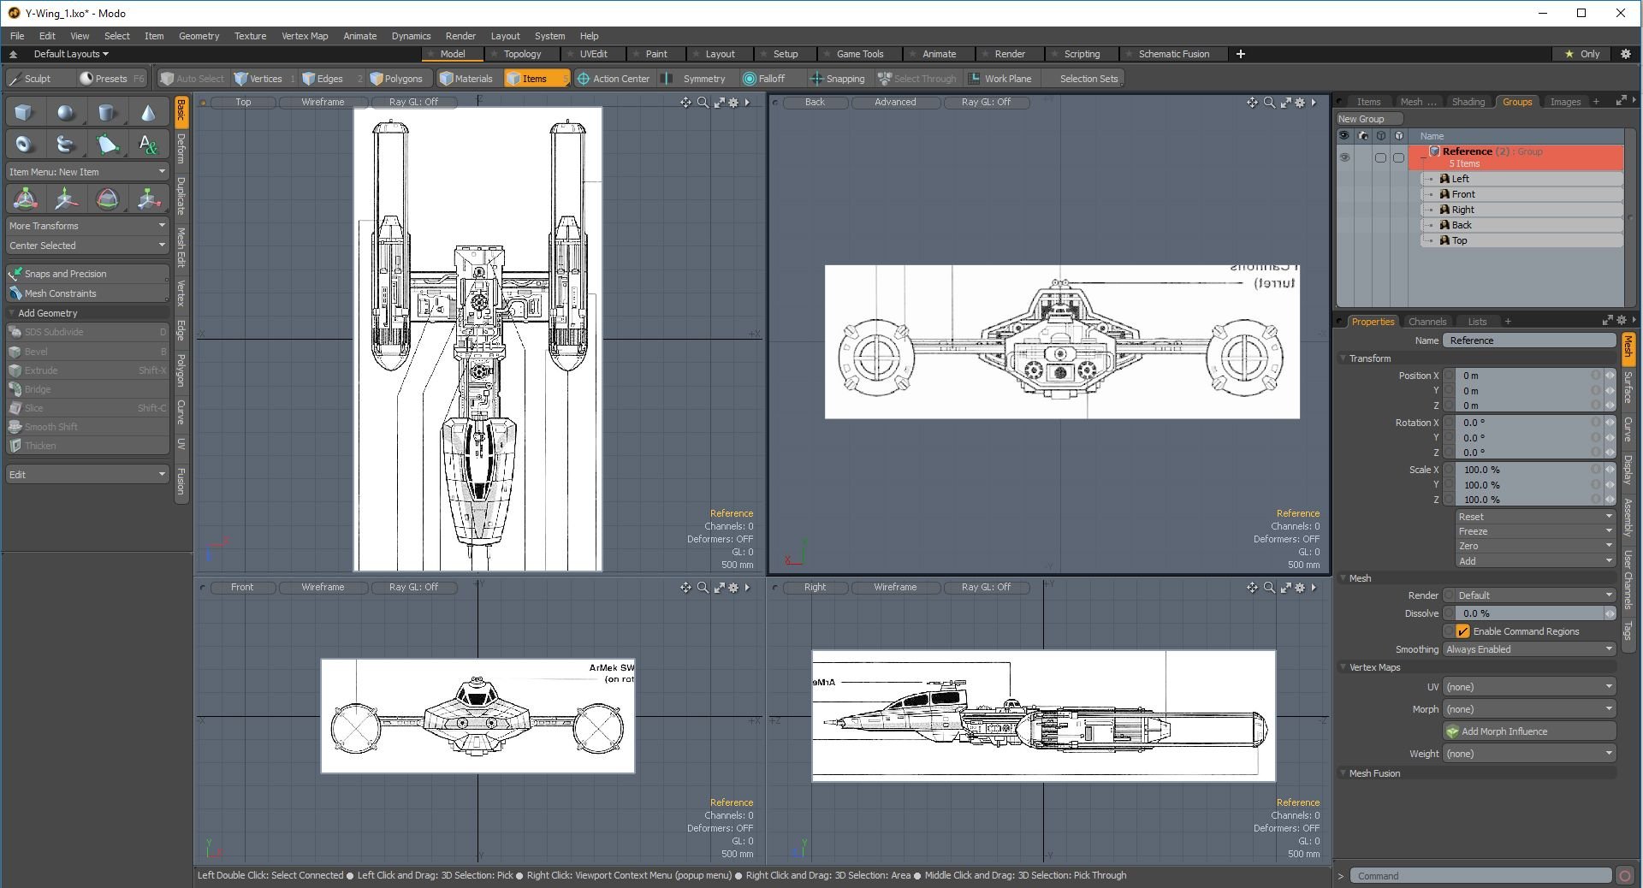Toggle second checkbox in Reference group row
This screenshot has width=1643, height=888.
1398,157
